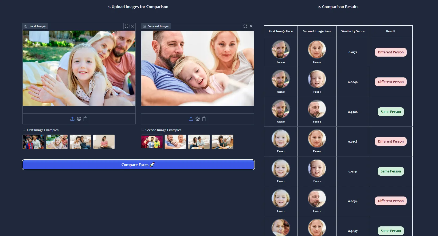Remove the First Image
The image size is (438, 236).
[132, 26]
